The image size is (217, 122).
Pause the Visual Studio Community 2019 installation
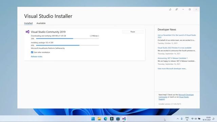coord(133,32)
